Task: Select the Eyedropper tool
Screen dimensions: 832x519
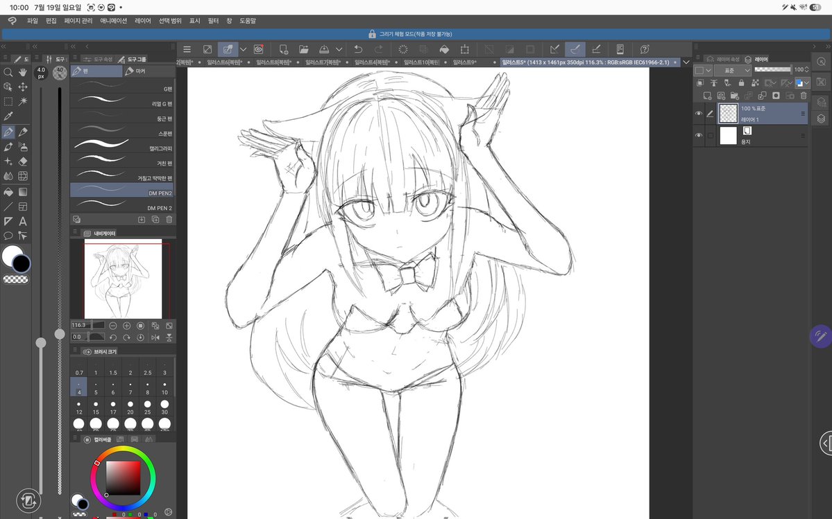Action: tap(8, 116)
